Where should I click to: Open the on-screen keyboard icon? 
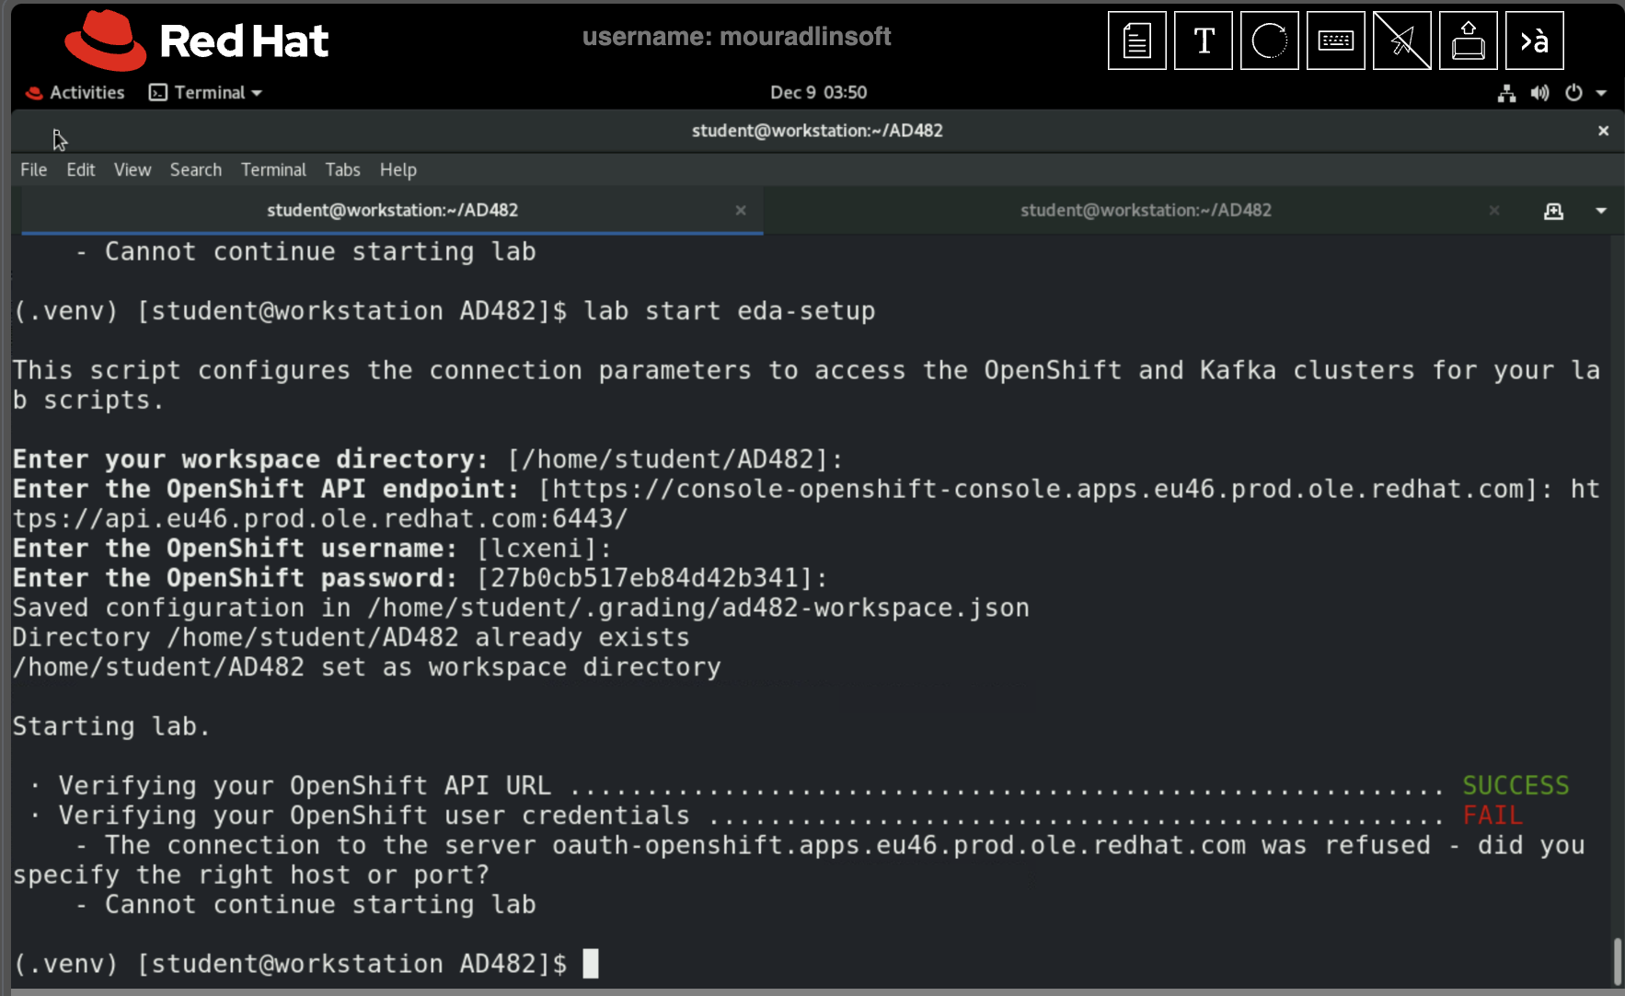coord(1335,41)
